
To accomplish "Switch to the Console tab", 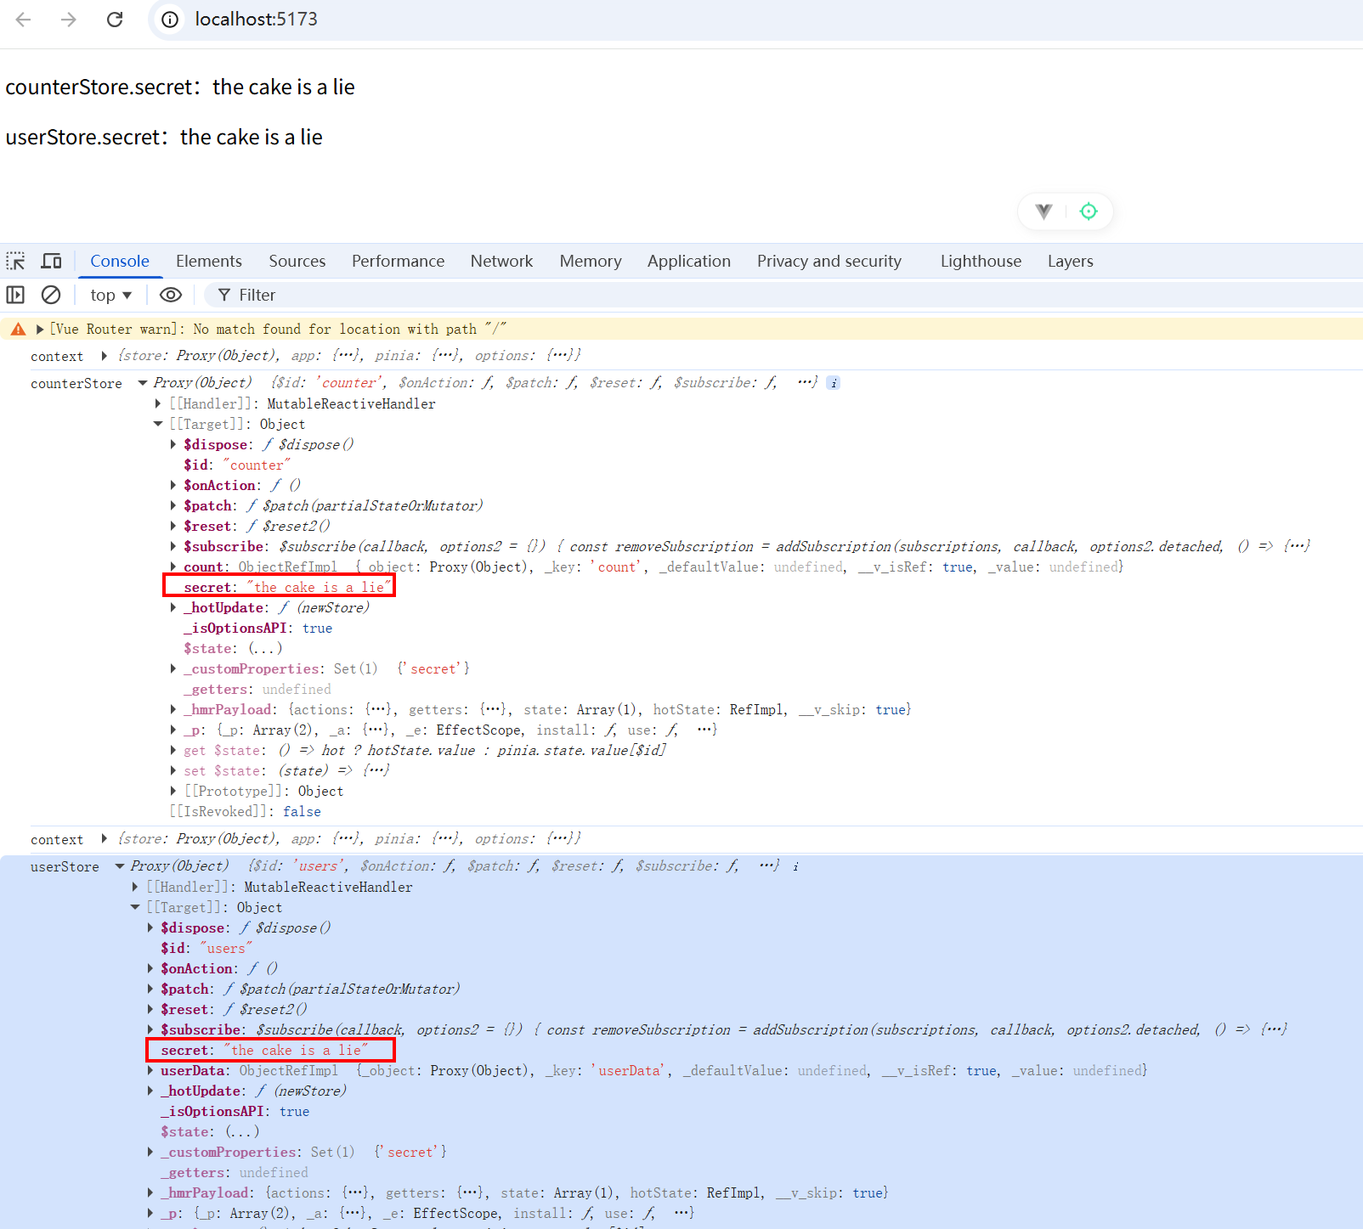I will 120,261.
